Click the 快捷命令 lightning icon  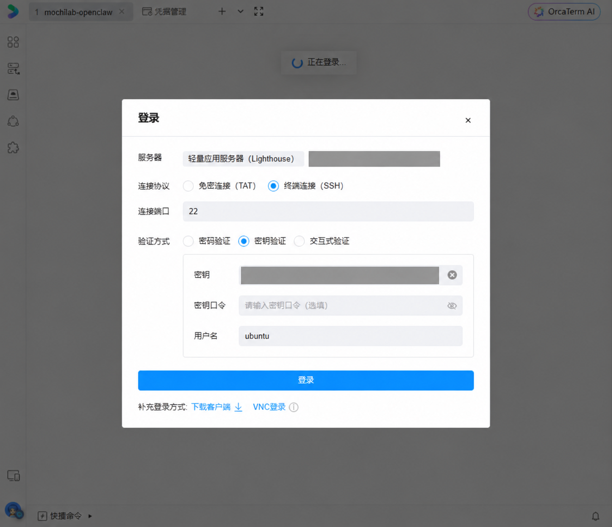pos(42,516)
